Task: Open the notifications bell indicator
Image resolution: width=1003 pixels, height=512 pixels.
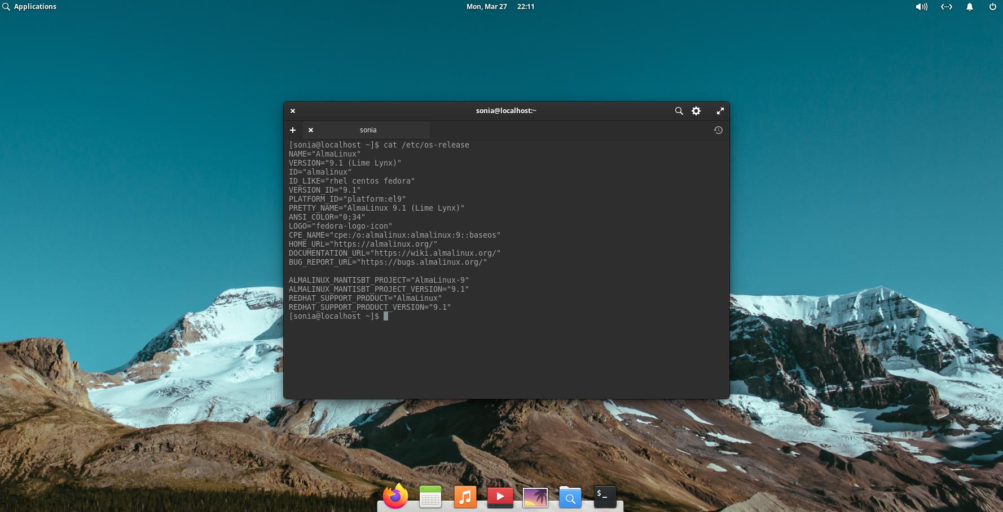Action: tap(969, 7)
